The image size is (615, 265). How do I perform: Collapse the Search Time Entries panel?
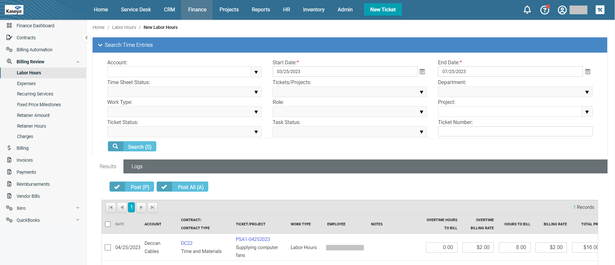[100, 45]
